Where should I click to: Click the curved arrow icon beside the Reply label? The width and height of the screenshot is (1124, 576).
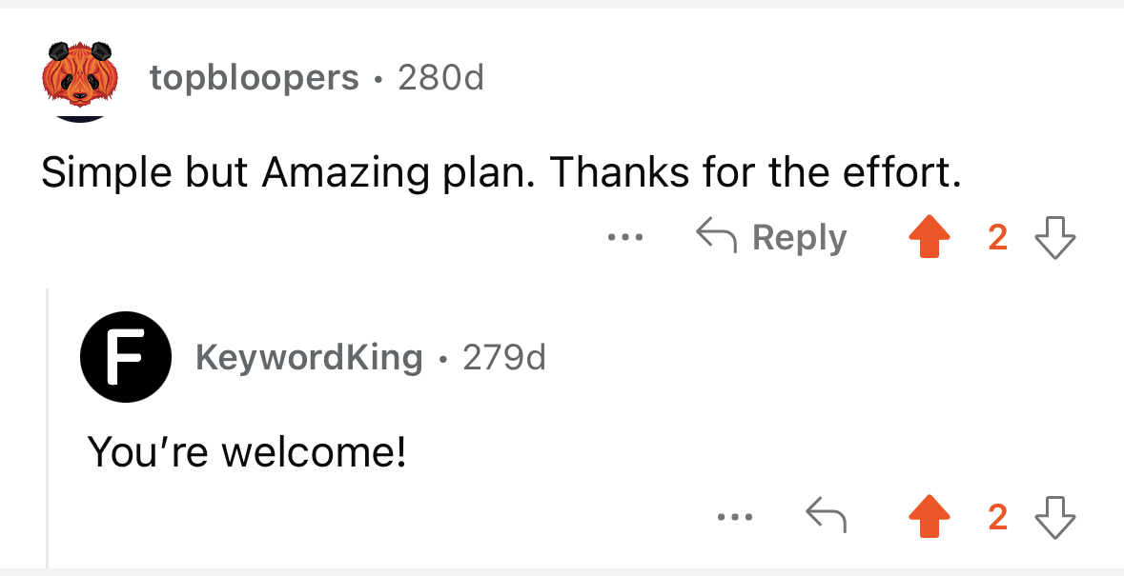716,237
